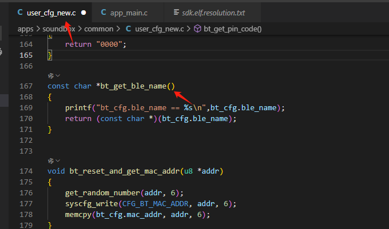Expand the codelens chevron above line 167

pos(58,75)
